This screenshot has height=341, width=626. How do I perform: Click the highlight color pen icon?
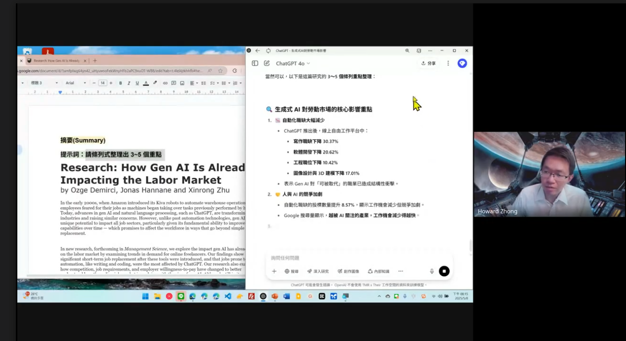(x=155, y=83)
